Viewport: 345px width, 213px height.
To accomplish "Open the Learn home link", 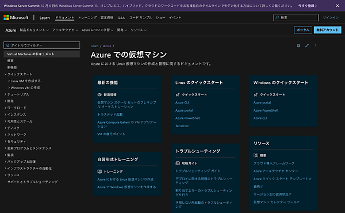I will (44, 18).
